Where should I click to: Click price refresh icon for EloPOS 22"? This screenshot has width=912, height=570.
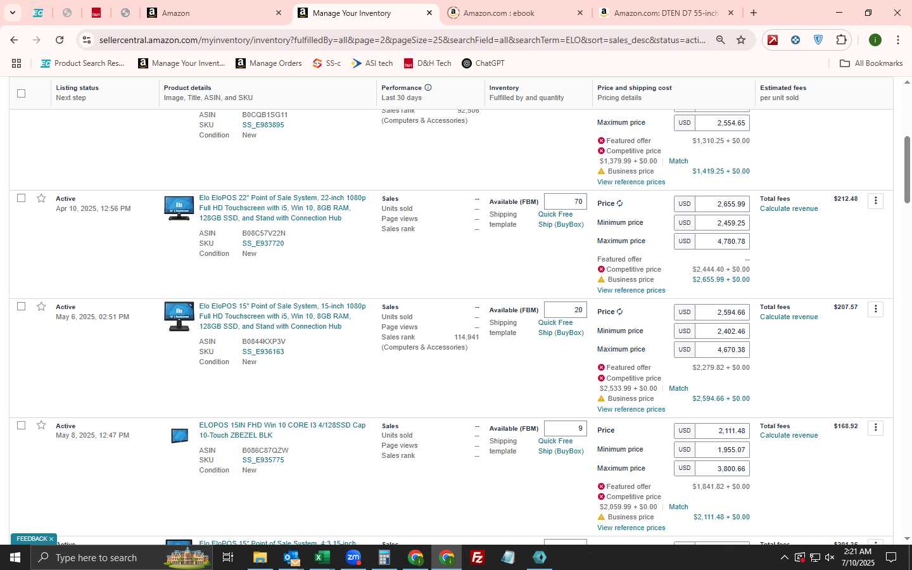(619, 203)
